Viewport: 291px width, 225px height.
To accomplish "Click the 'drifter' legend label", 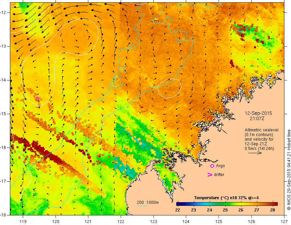I will click(x=219, y=175).
